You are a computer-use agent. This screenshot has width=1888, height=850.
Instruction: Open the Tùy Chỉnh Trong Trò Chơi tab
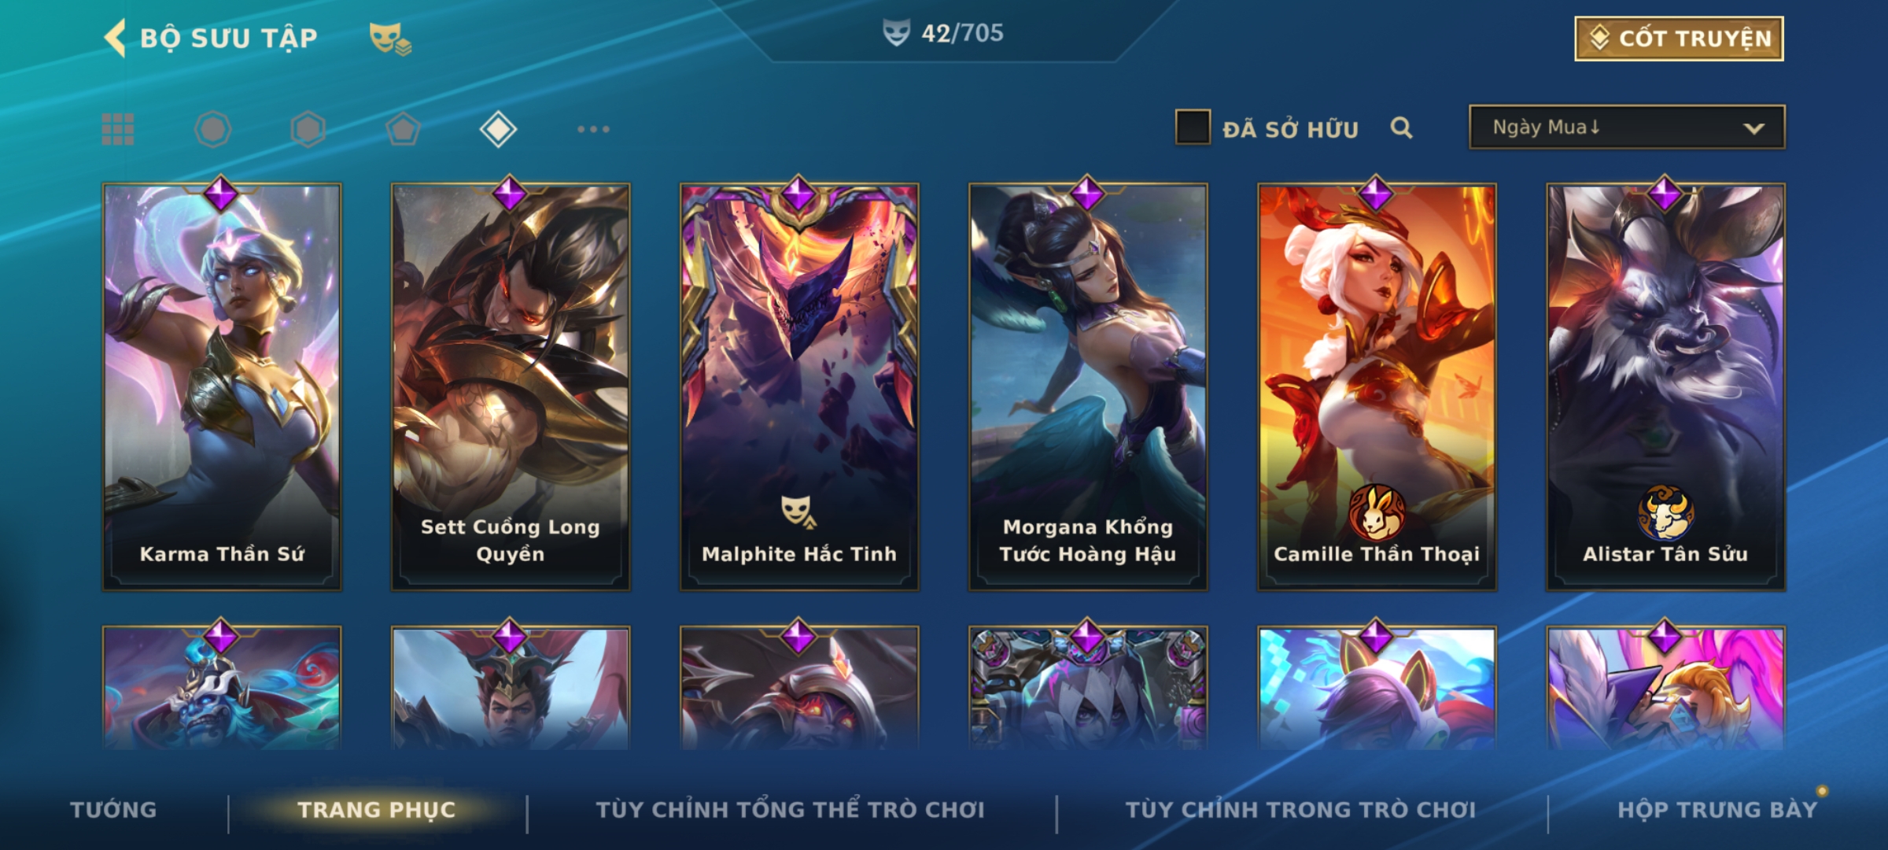click(1300, 810)
